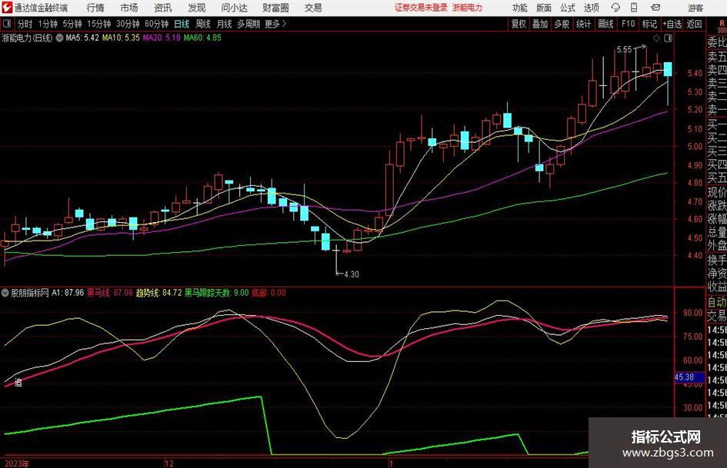Open the 行情 menu
Viewport: 727px width, 468px height.
point(95,8)
